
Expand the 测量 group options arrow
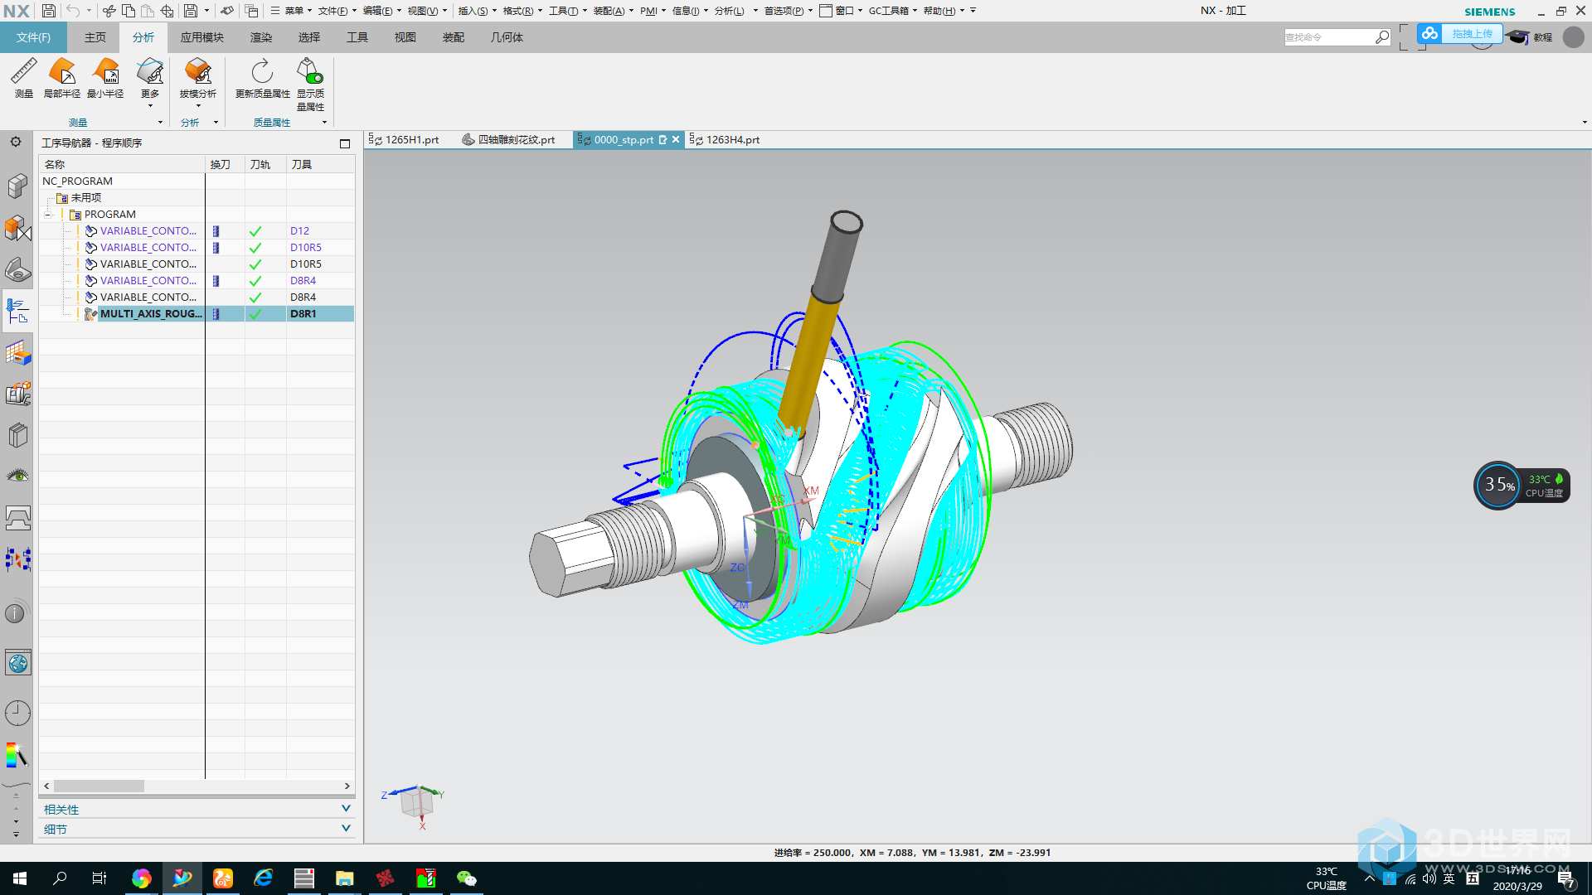pyautogui.click(x=160, y=123)
